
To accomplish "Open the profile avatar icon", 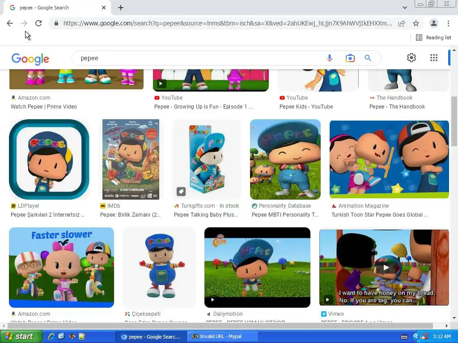I will coord(434,23).
